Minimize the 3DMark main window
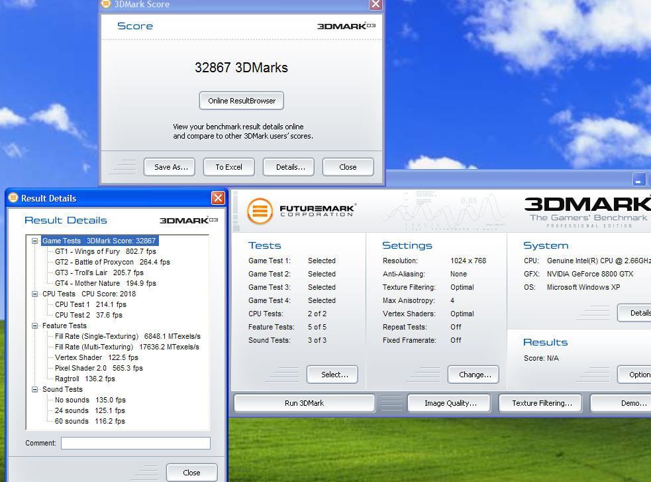651x482 pixels. 639,180
